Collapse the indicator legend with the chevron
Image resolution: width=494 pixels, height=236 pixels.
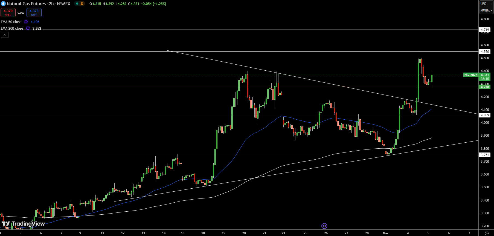point(5,35)
